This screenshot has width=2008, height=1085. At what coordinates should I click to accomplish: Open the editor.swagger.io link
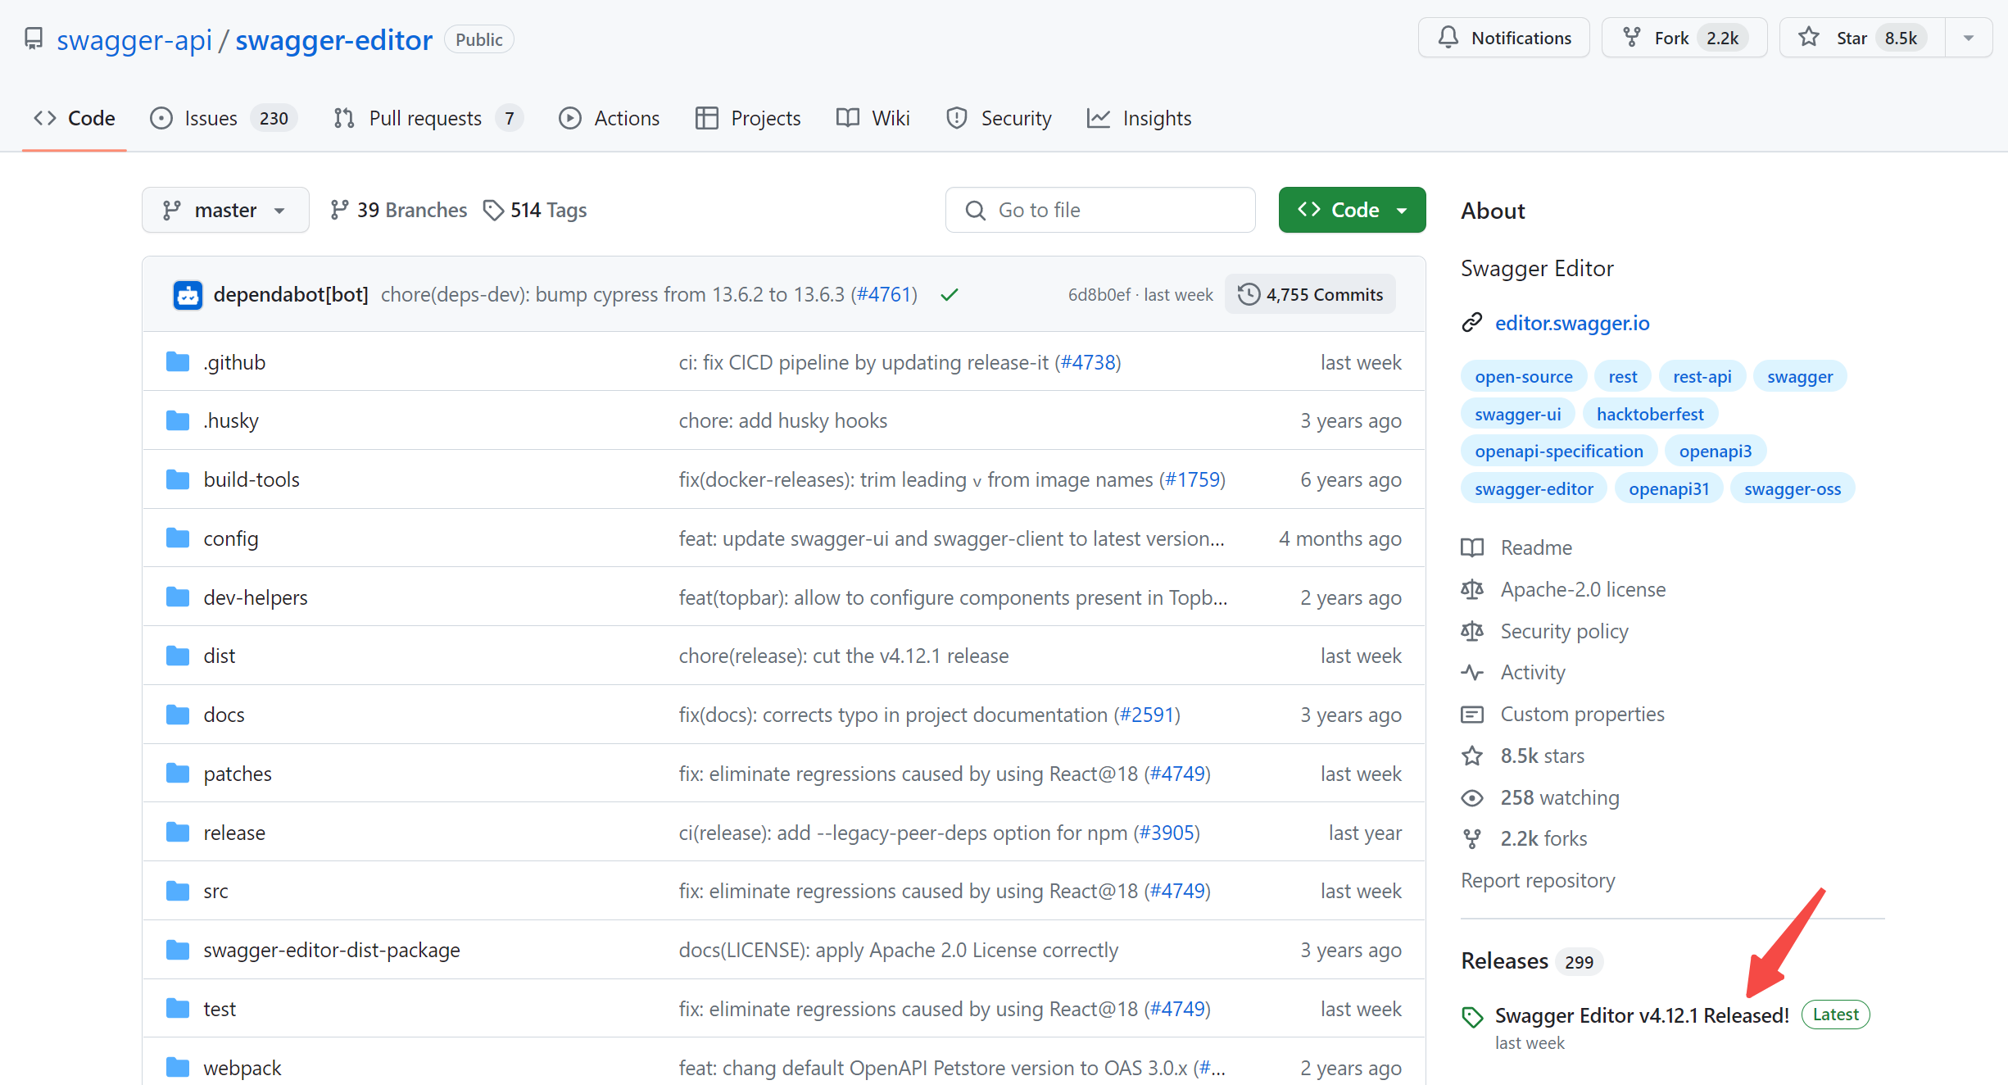point(1571,323)
